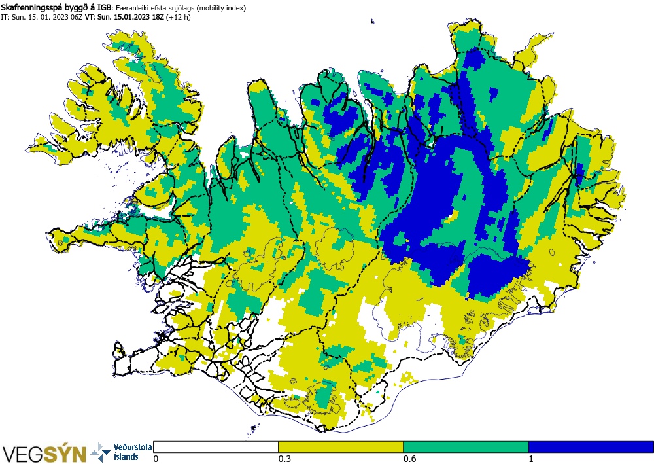Image resolution: width=654 pixels, height=464 pixels.
Task: Click the legend value 0
Action: 156,459
